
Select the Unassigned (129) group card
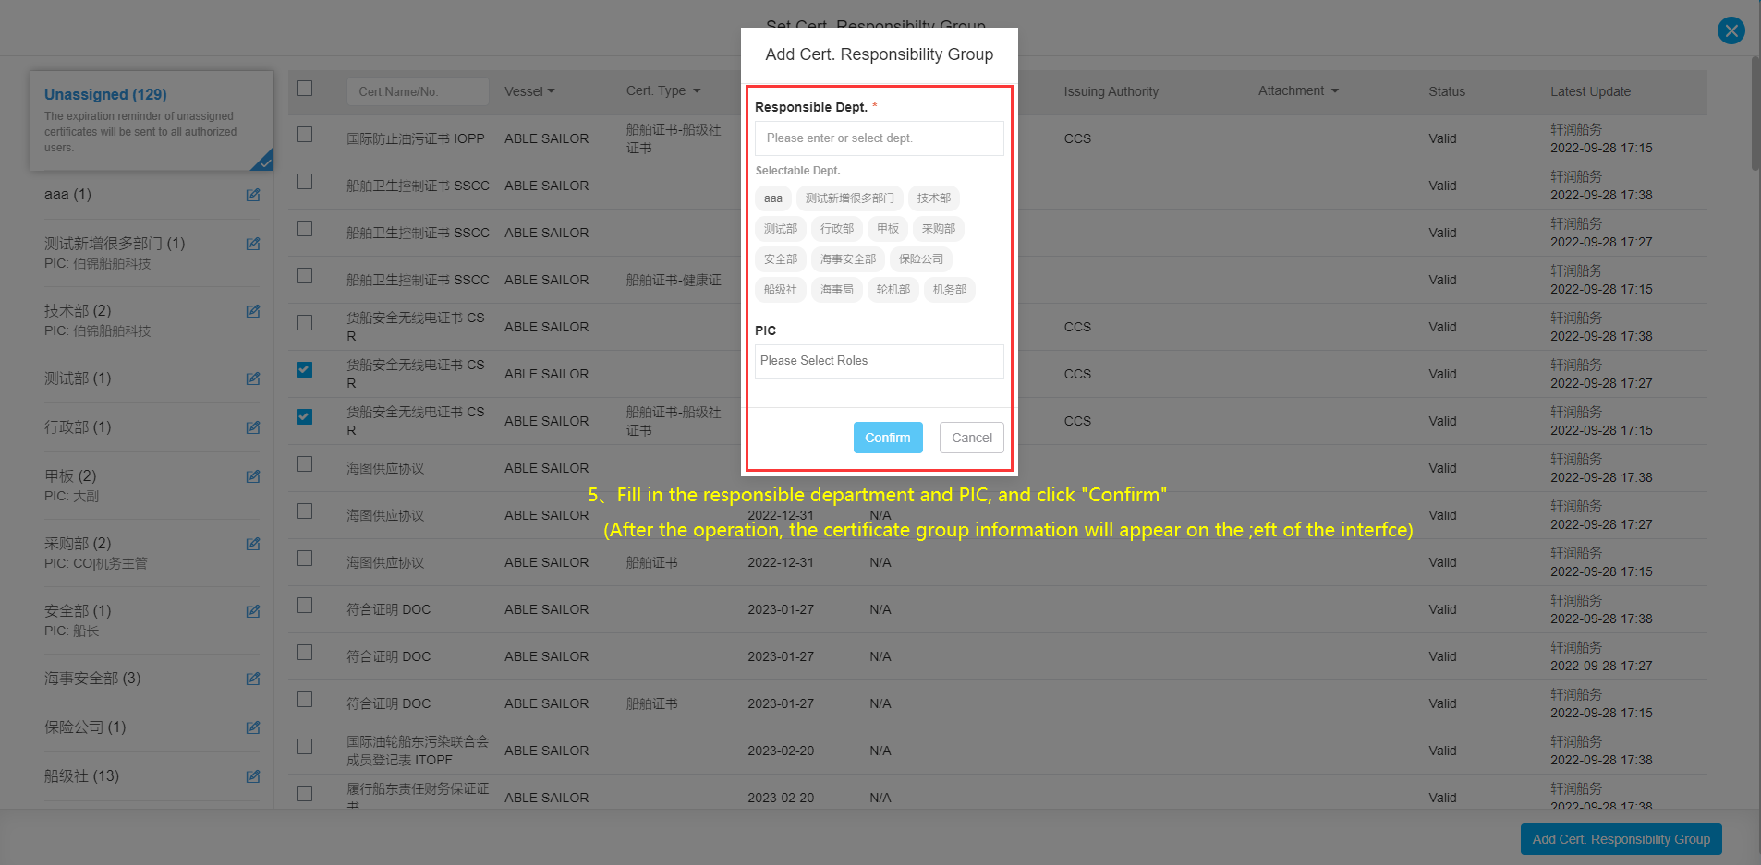pos(152,121)
